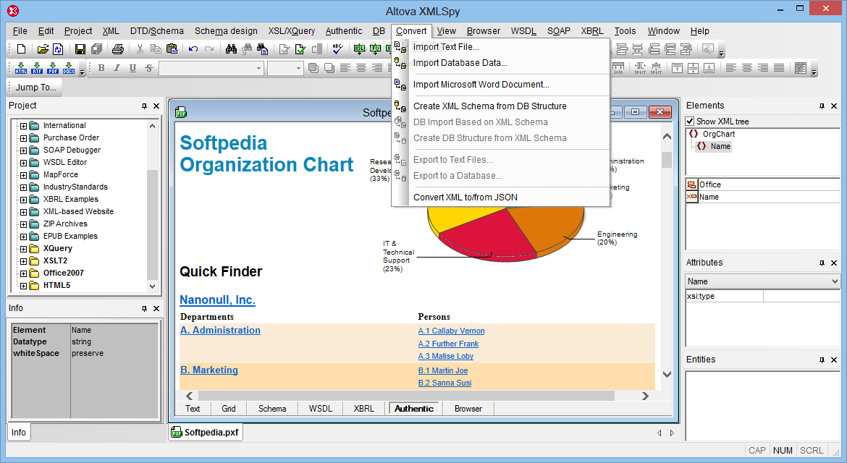Click the xsi:type attribute value field
The width and height of the screenshot is (847, 463).
pos(801,296)
